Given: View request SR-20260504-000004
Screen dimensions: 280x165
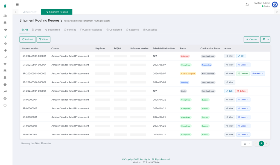Looking at the screenshot, I should tap(230, 65).
